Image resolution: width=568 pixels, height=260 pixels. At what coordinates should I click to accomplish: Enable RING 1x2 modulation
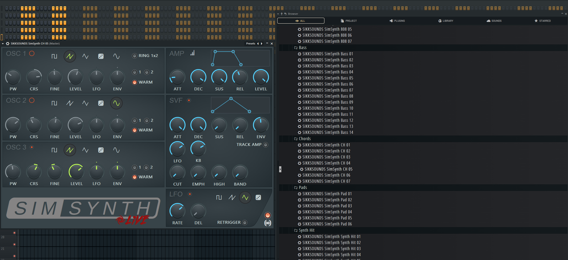[x=135, y=56]
